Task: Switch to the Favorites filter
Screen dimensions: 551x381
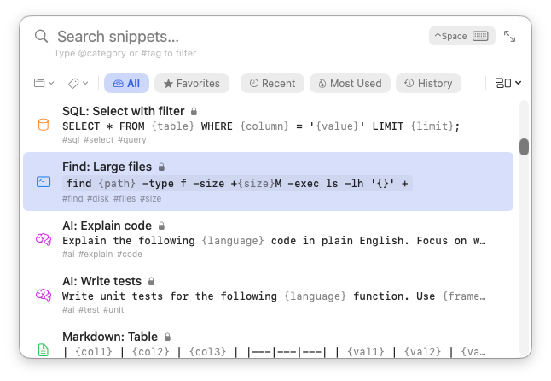Action: (192, 83)
